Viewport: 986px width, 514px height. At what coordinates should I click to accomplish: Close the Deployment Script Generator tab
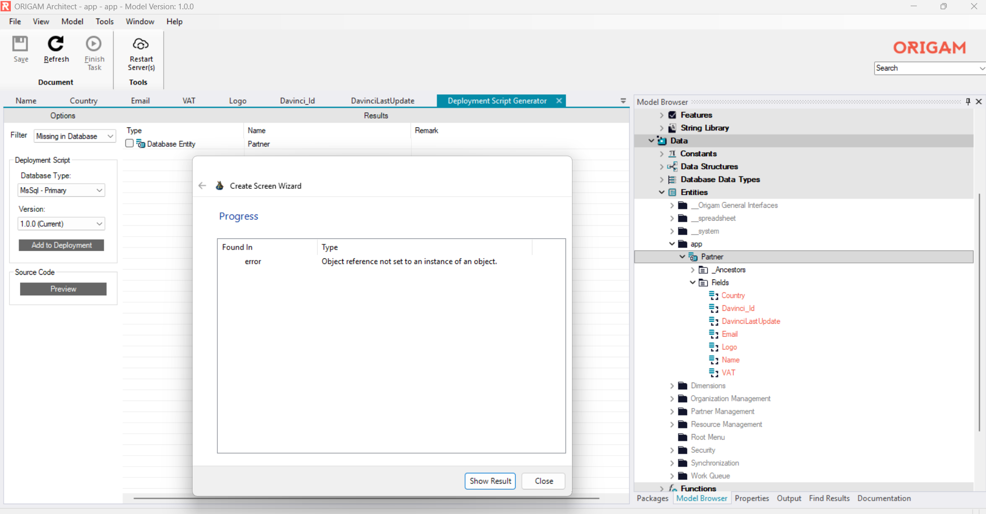[x=559, y=101]
